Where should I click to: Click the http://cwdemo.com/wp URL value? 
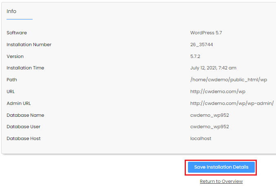click(218, 91)
